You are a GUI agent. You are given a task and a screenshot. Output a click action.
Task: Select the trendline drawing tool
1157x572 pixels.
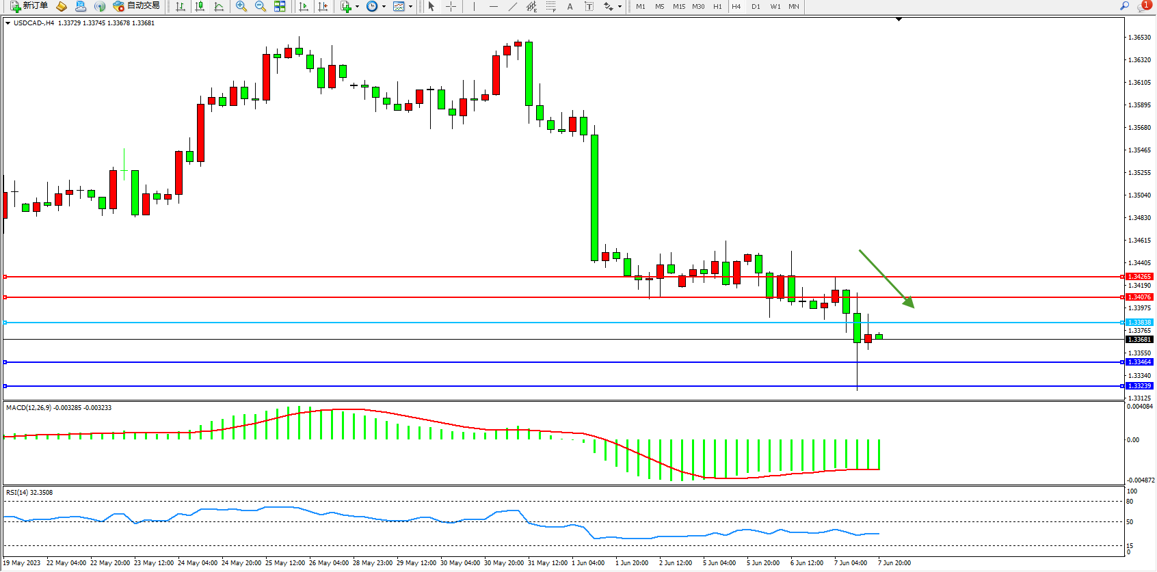(513, 6)
